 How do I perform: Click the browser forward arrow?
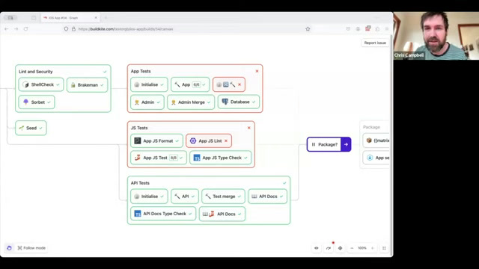(x=16, y=29)
